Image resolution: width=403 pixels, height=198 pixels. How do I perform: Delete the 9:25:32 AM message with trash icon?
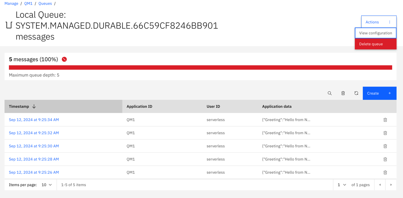[x=385, y=133]
